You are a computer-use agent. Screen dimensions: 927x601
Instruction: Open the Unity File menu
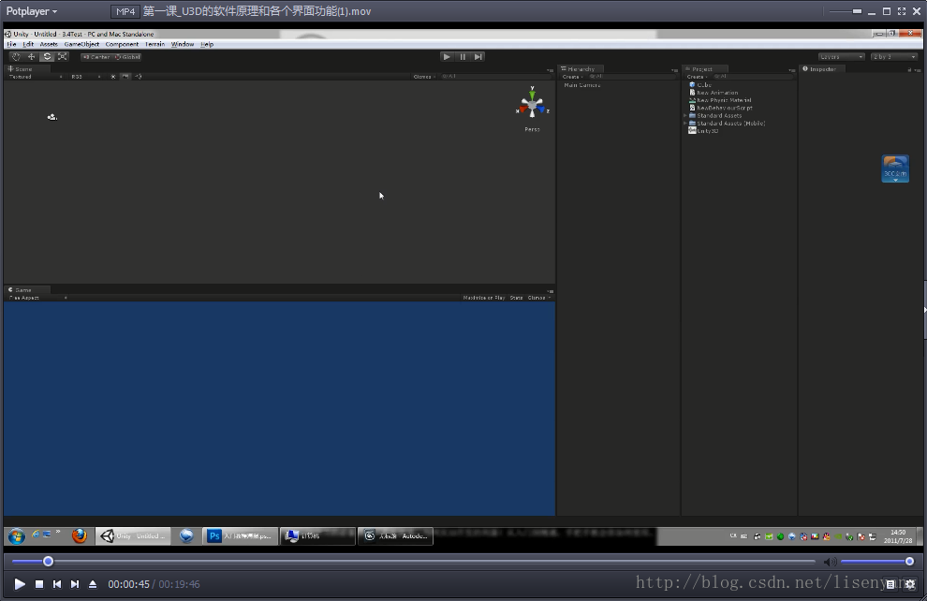11,44
